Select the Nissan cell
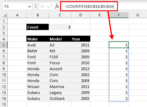The height and width of the screenshot is (107, 147). click(38, 86)
